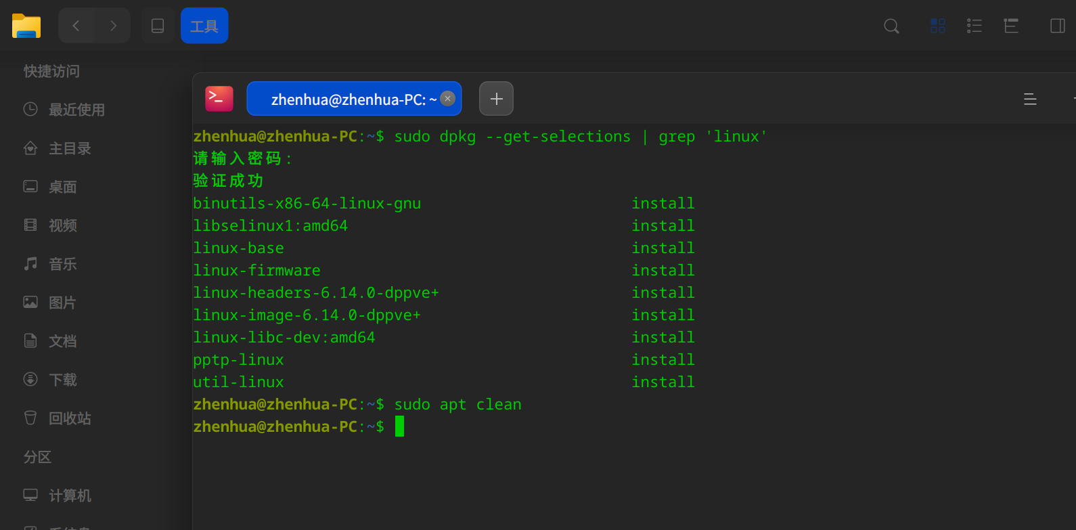Click the terminal app icon
The width and height of the screenshot is (1076, 530).
219,99
